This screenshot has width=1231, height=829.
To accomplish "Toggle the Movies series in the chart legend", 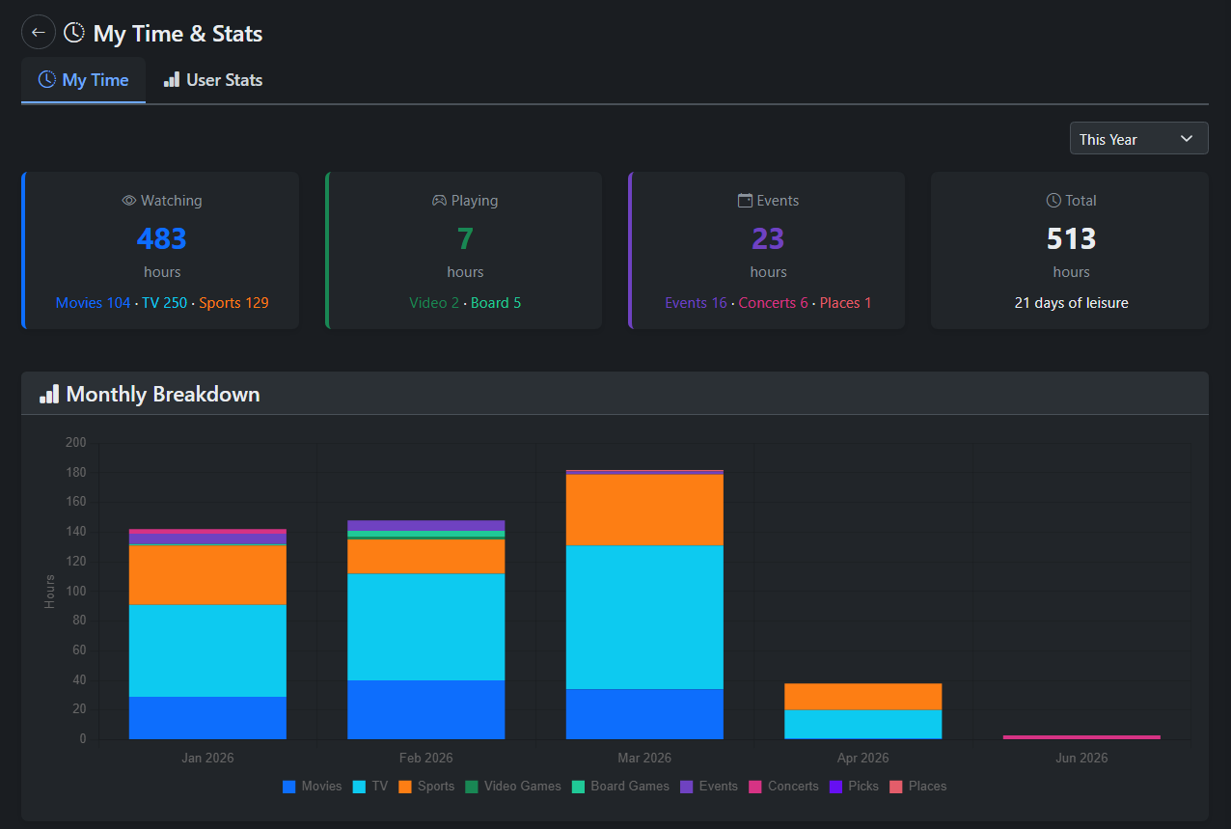I will 312,786.
